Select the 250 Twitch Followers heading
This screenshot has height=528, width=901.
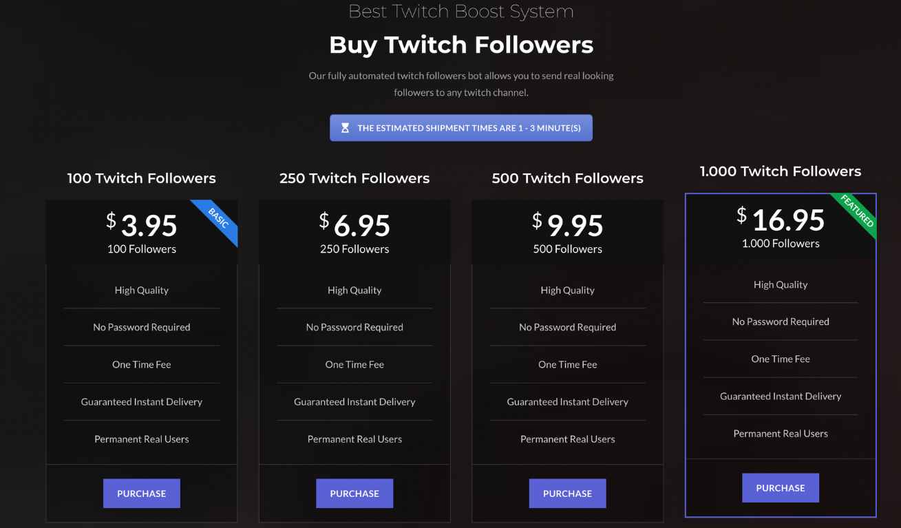coord(354,178)
